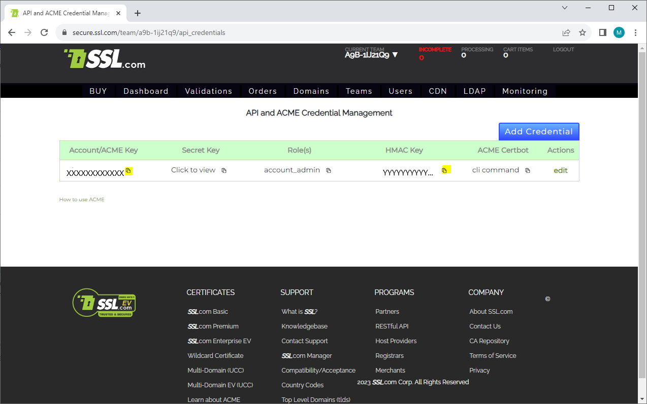Open Chrome's three-dot menu
647x404 pixels.
coord(636,32)
